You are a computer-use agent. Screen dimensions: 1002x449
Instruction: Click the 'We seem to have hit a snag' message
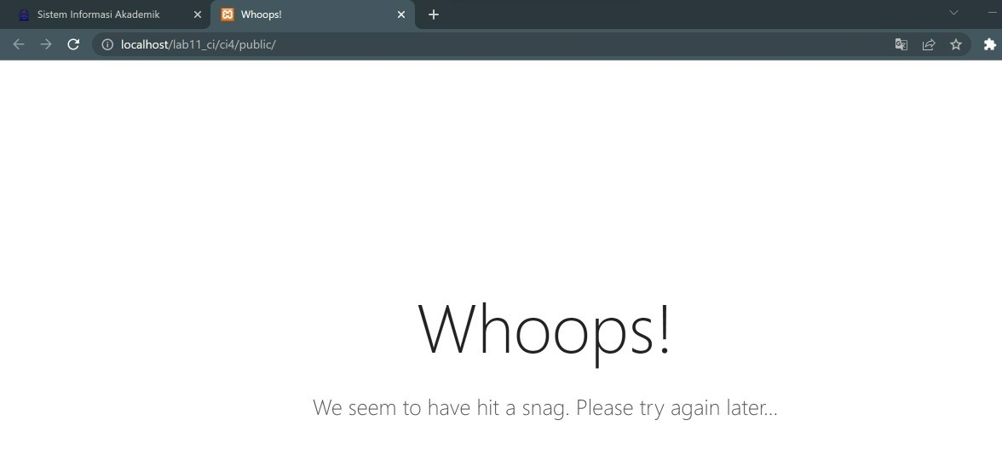click(x=545, y=407)
